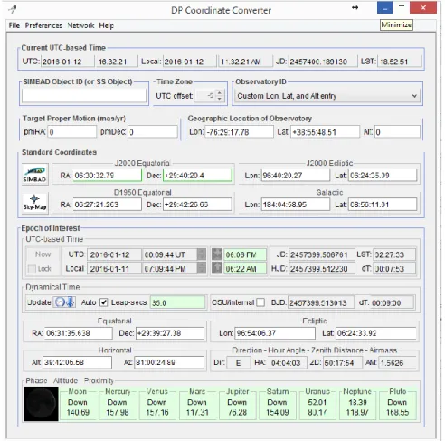The image size is (445, 441).
Task: Click the Pluto cell showing Down 168.55
Action: [x=397, y=405]
